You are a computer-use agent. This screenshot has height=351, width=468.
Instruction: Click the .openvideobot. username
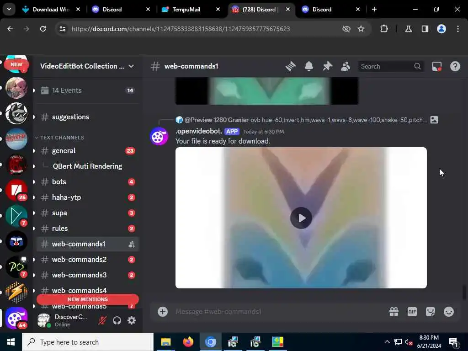pos(199,131)
